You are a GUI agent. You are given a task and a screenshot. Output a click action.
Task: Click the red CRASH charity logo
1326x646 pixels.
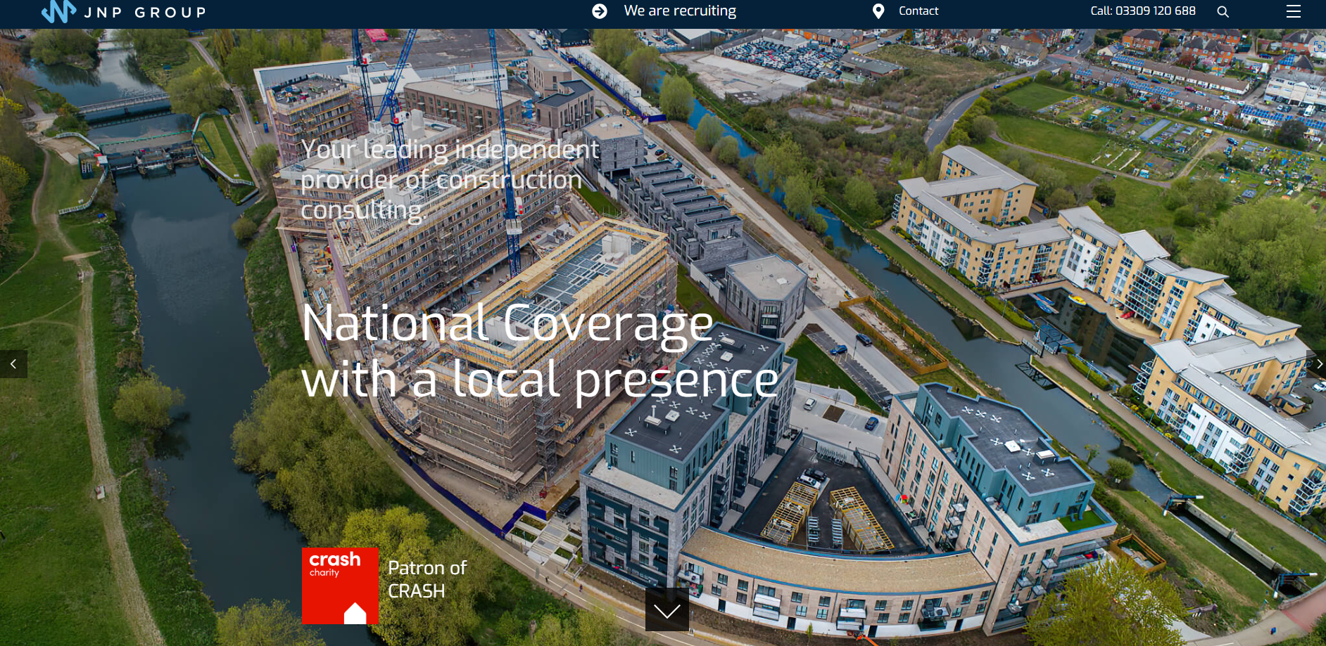pyautogui.click(x=340, y=586)
